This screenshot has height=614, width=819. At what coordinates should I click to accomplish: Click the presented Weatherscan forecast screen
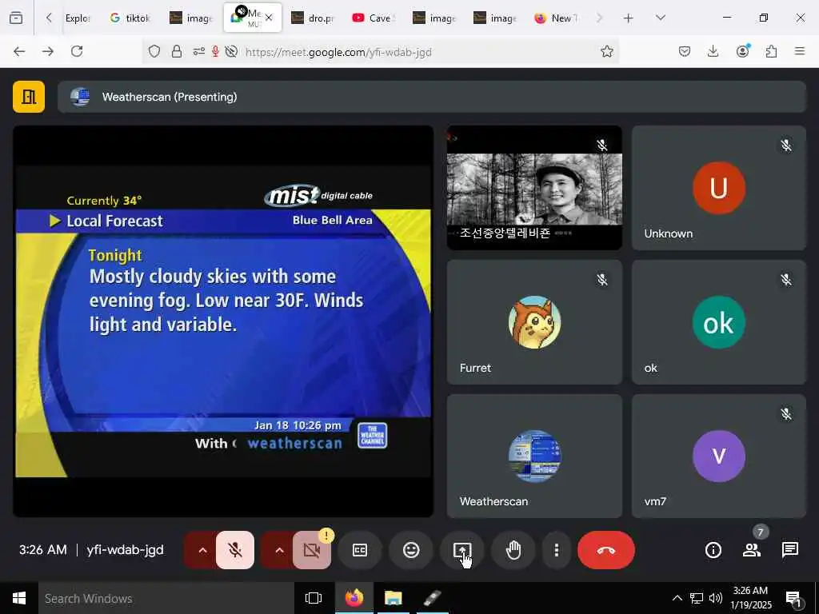(x=223, y=321)
